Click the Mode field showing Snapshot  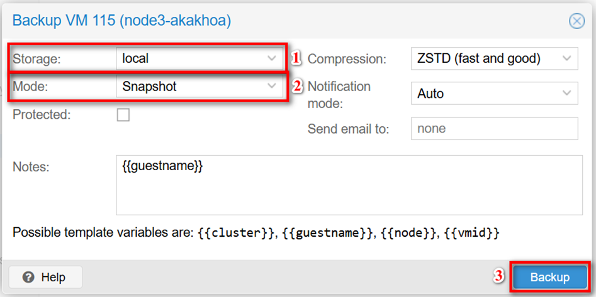(x=189, y=86)
